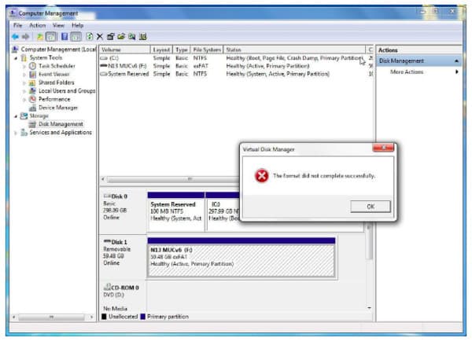Expand the Event Viewer tree node
The height and width of the screenshot is (341, 472).
24,75
